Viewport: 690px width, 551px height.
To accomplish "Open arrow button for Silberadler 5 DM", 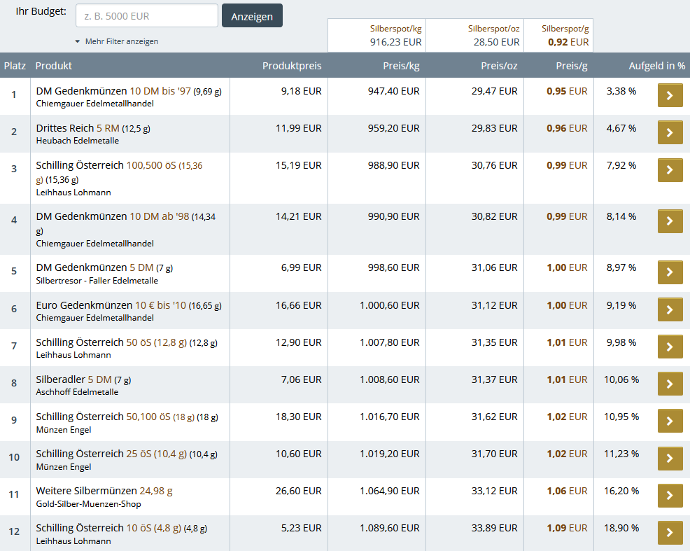I will tap(670, 384).
